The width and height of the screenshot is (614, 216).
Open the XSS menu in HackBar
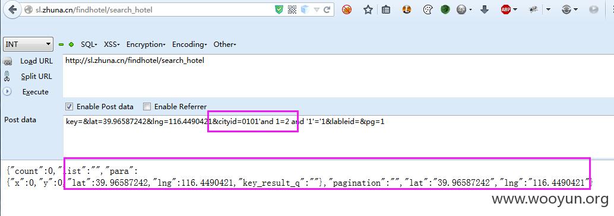point(112,45)
